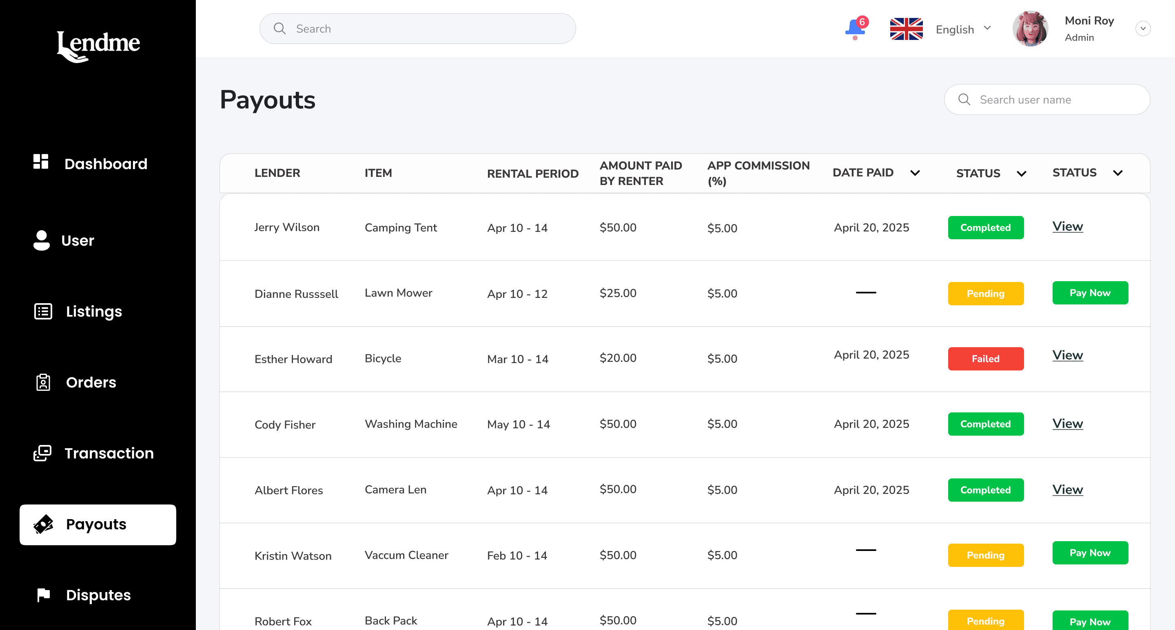
Task: Open the View link for Jerry Wilson
Action: click(1067, 227)
